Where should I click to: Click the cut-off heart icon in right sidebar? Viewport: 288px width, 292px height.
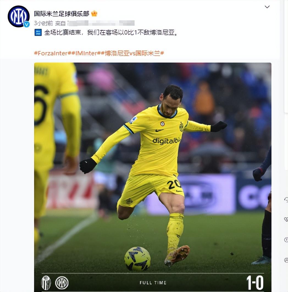point(286,220)
